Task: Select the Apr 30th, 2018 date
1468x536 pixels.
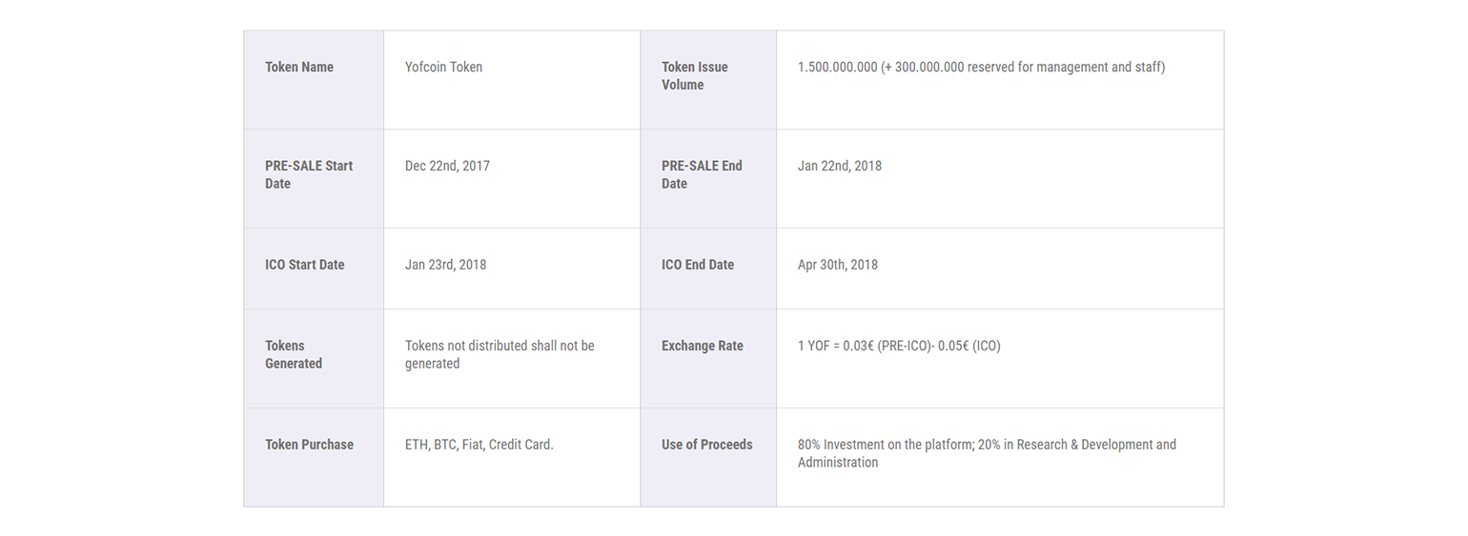Action: (838, 265)
